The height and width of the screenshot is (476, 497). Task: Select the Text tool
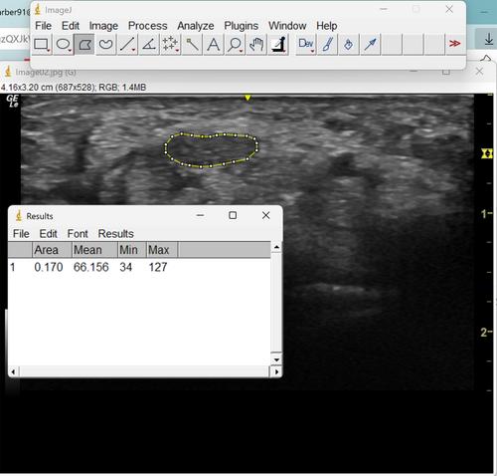214,44
